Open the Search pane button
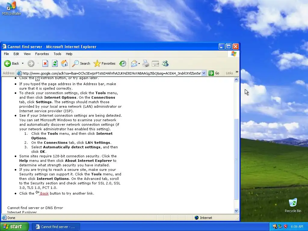 tap(81, 63)
